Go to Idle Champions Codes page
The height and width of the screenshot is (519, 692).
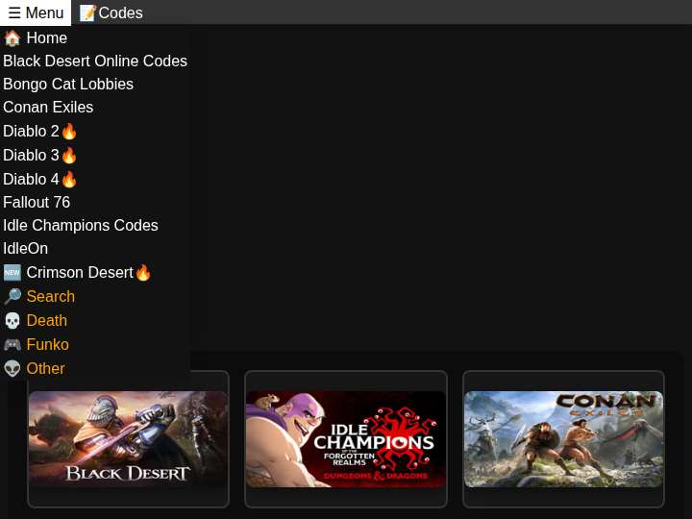click(81, 226)
